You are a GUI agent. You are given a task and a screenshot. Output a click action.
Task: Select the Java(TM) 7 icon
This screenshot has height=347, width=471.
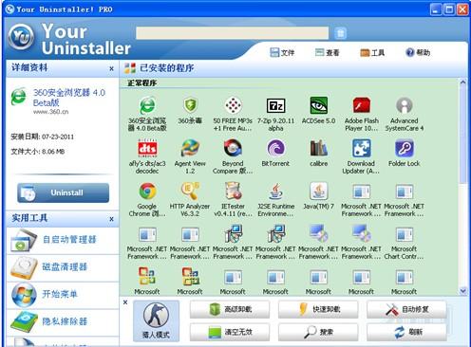click(x=318, y=191)
